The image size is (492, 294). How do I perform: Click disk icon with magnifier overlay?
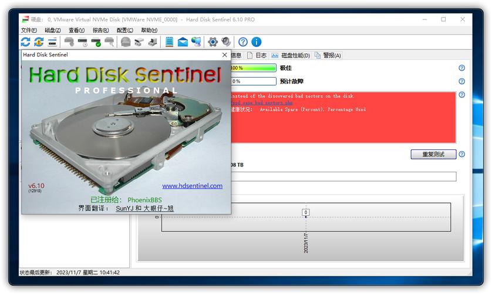point(109,42)
